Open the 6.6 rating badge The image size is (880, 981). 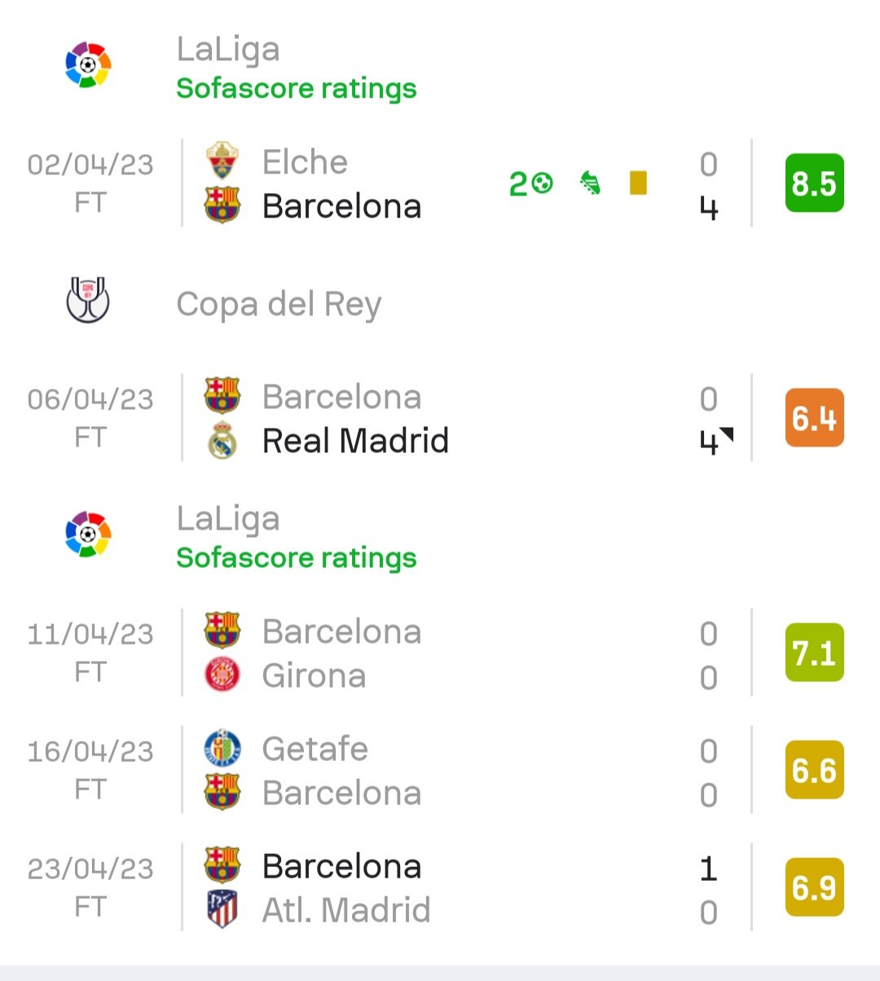tap(814, 770)
